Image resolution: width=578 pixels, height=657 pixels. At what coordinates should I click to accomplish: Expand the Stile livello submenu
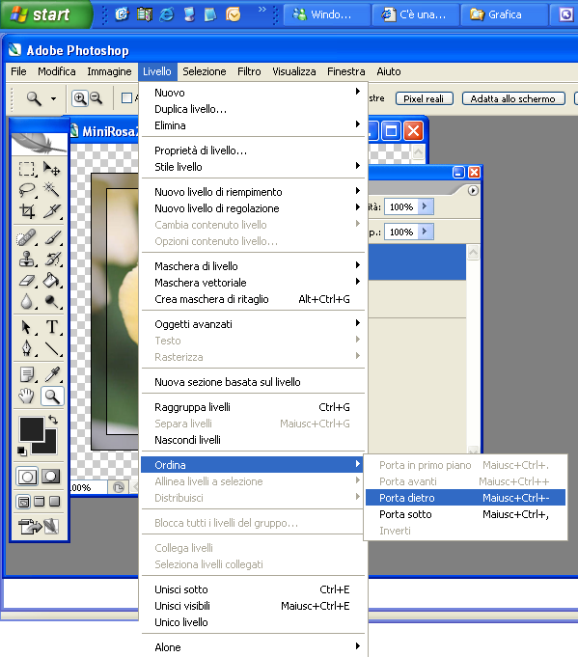coord(253,167)
